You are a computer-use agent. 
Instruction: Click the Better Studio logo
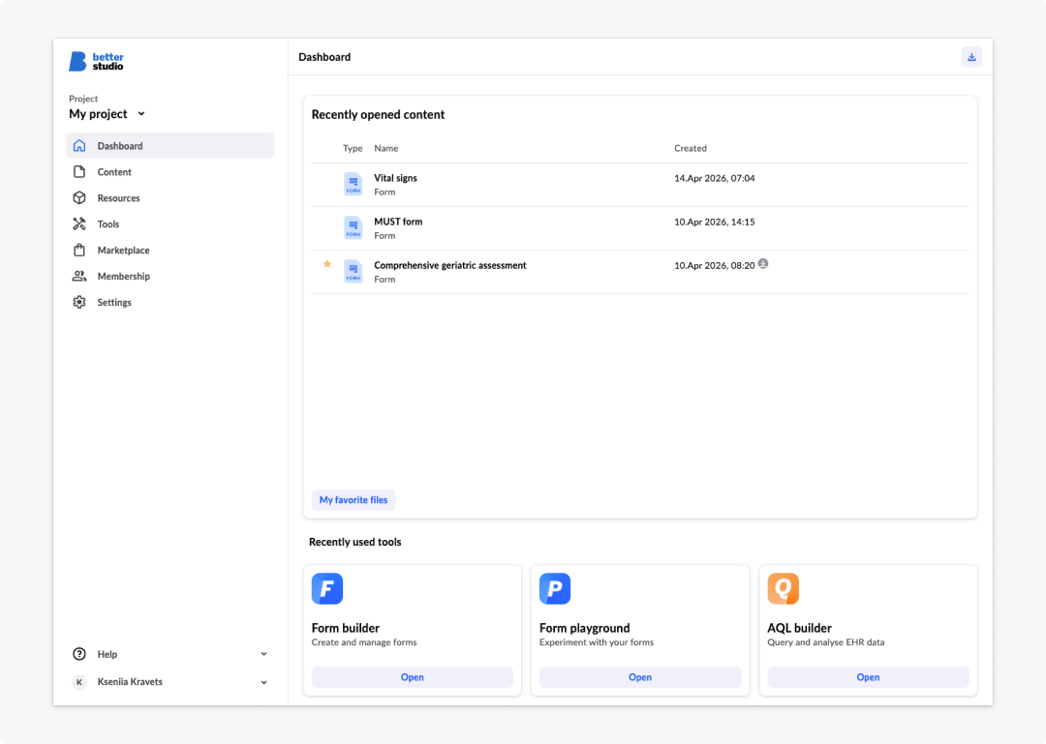[x=96, y=61]
